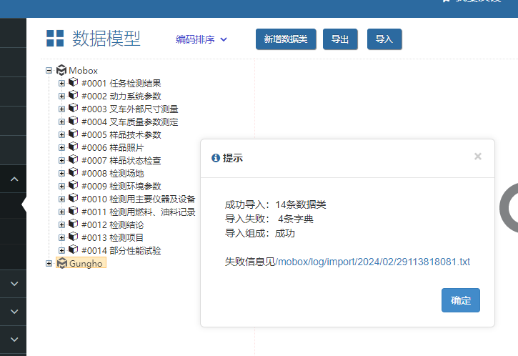
Task: Click the Gungho node cube icon
Action: 61,263
